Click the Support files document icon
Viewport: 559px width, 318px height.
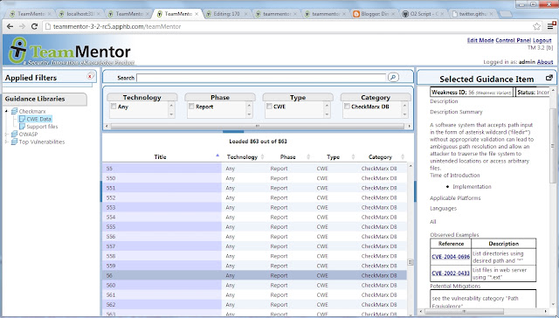coord(22,127)
